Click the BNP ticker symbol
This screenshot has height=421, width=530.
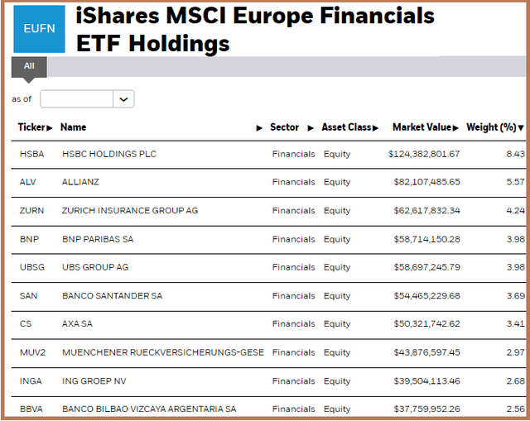click(x=28, y=239)
